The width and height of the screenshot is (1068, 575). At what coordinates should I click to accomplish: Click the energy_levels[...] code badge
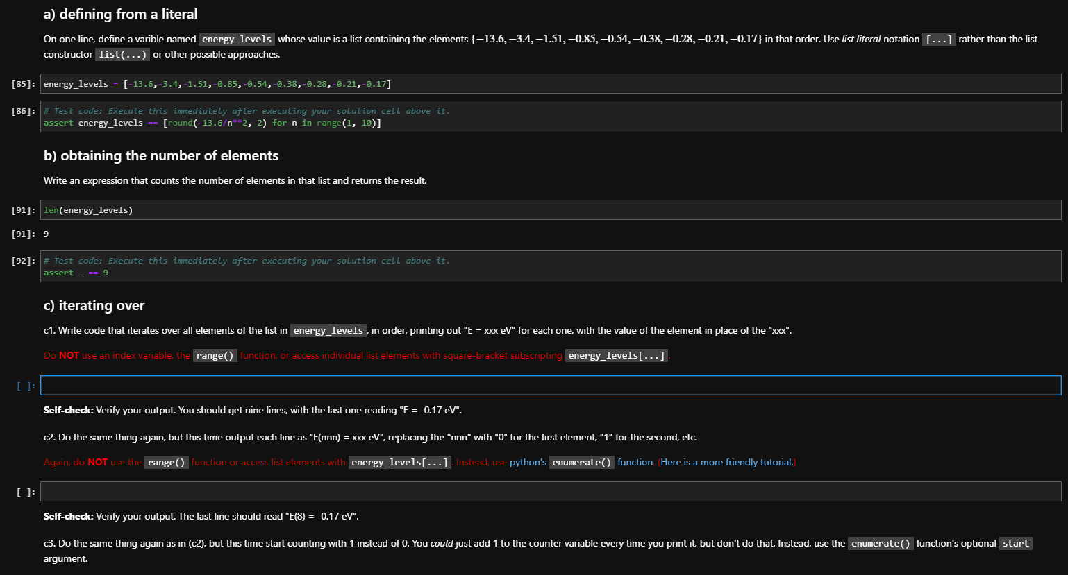click(617, 355)
